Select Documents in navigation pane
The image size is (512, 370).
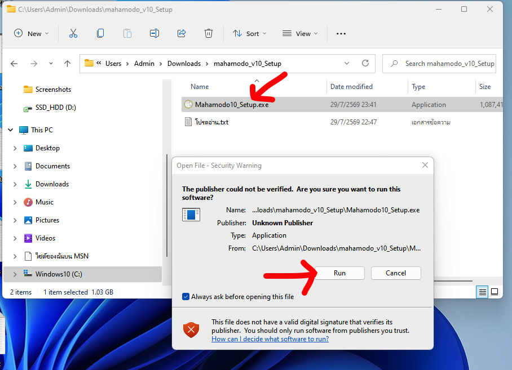tap(52, 166)
